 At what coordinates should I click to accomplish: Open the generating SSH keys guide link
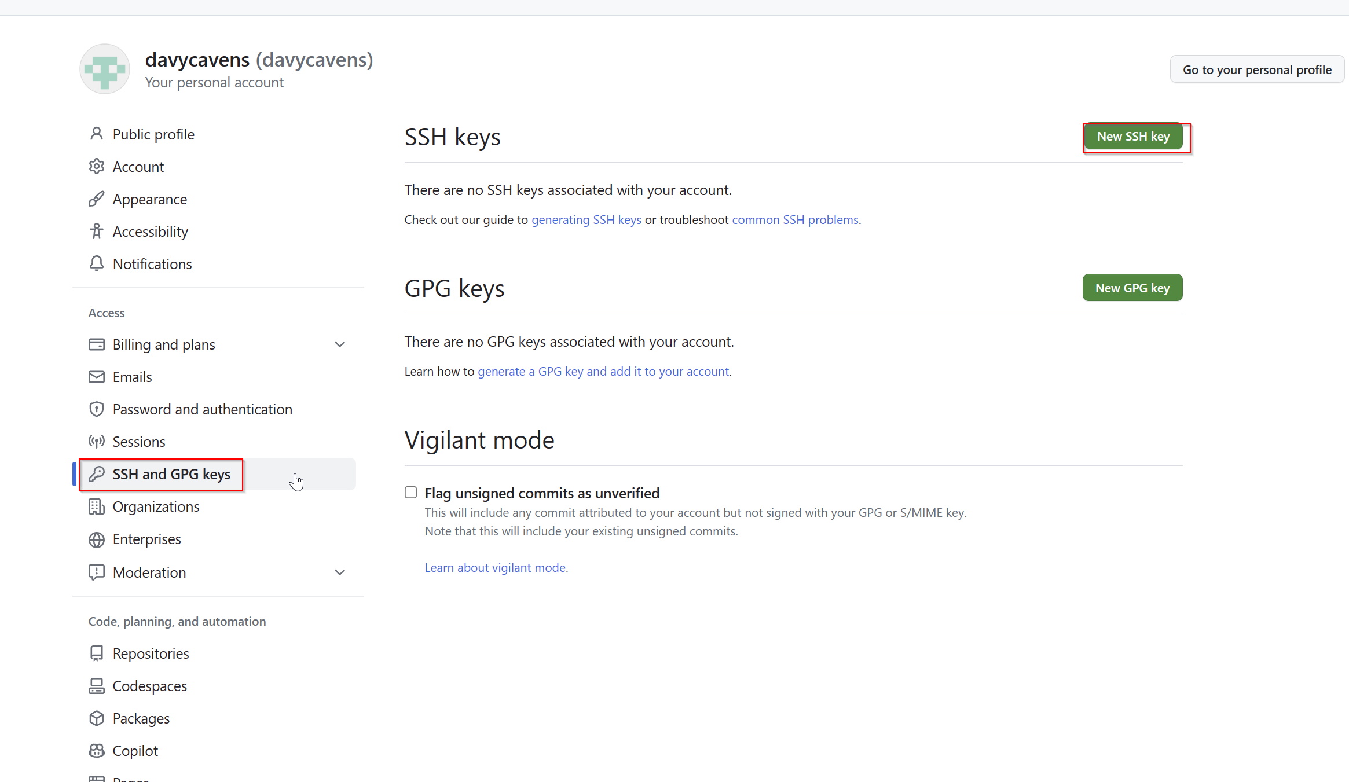(x=586, y=220)
